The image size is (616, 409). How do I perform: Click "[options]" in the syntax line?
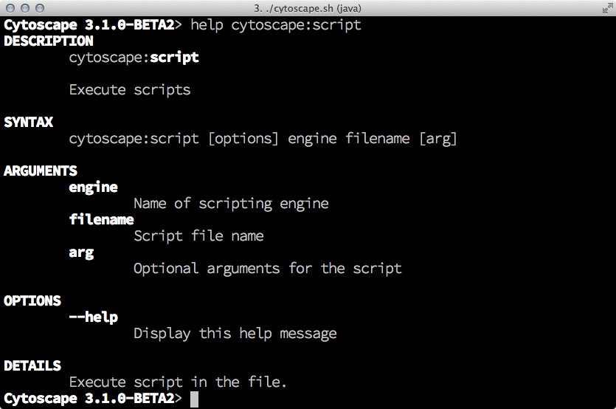tap(243, 139)
